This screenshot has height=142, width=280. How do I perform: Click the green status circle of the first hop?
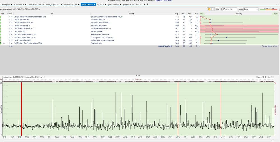pos(1,17)
